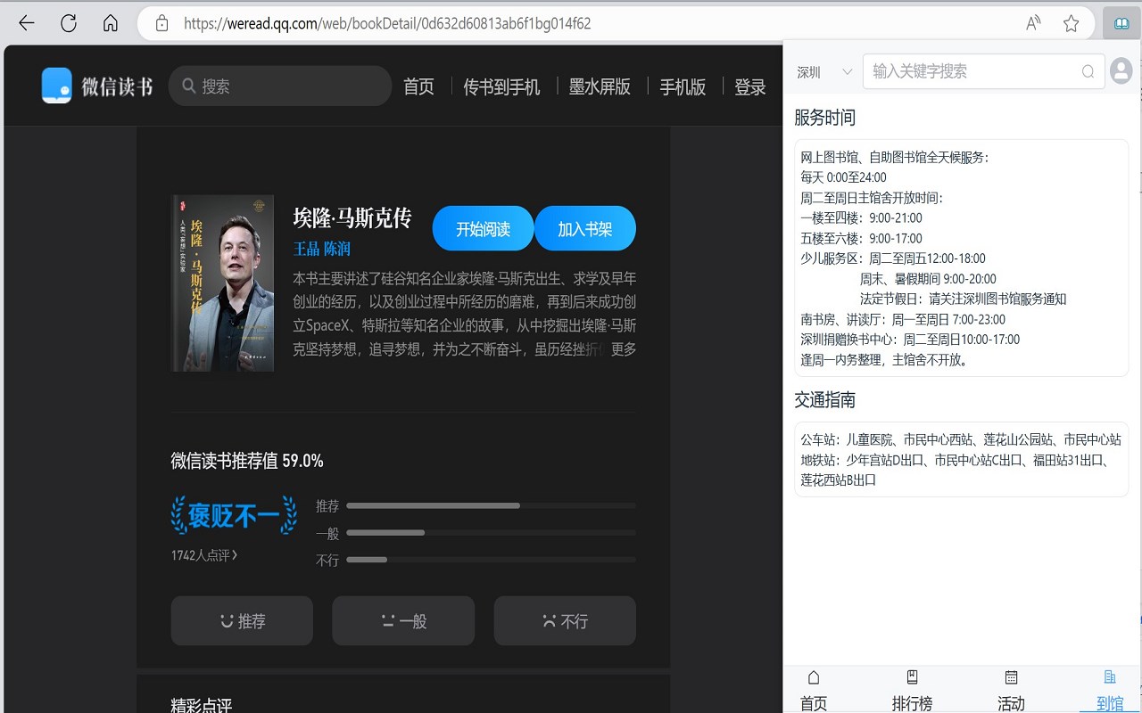View site info via the lock icon
This screenshot has width=1142, height=713.
pos(161,23)
